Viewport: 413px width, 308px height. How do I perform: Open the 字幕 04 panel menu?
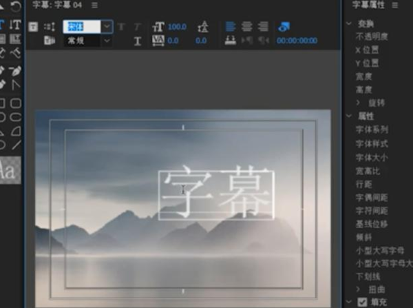pyautogui.click(x=95, y=5)
